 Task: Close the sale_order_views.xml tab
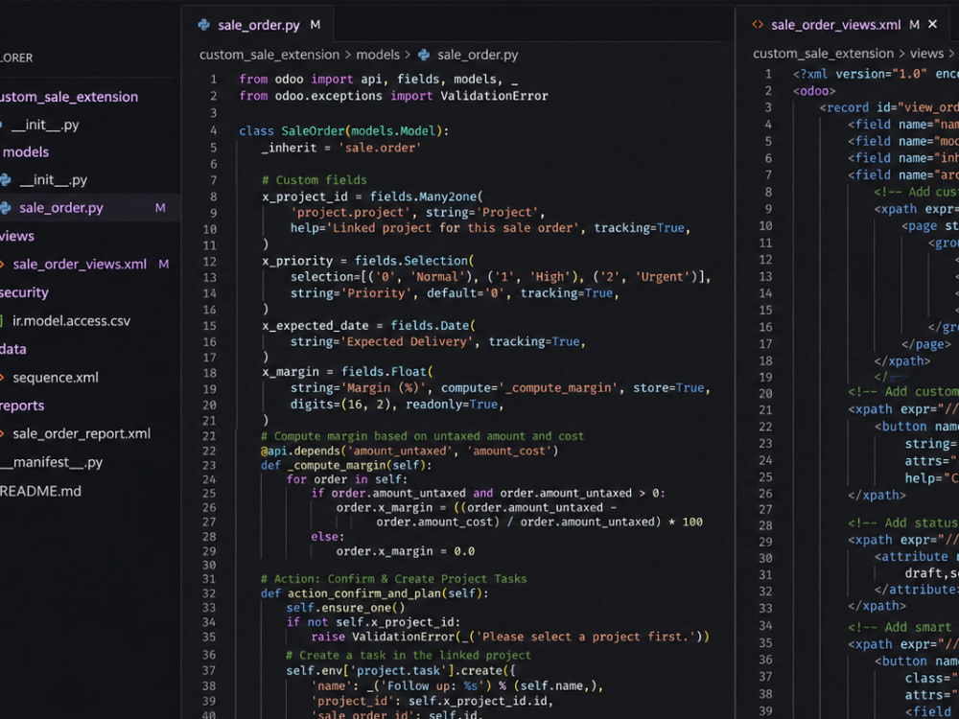coord(933,24)
